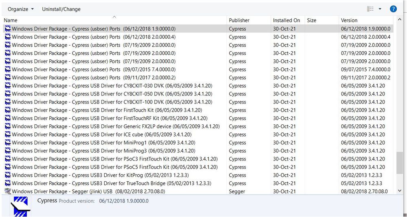
Task: Click icon of CY8CKIT-100 DVK driver row
Action: 8,102
